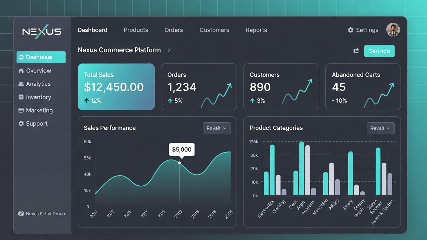Image resolution: width=427 pixels, height=240 pixels.
Task: Select the highlighted Dashbiew sidebar item
Action: [x=41, y=57]
